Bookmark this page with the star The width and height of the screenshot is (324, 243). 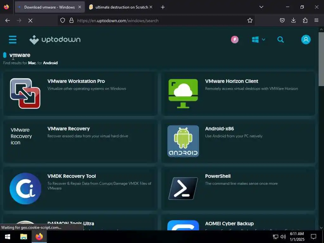(250, 21)
